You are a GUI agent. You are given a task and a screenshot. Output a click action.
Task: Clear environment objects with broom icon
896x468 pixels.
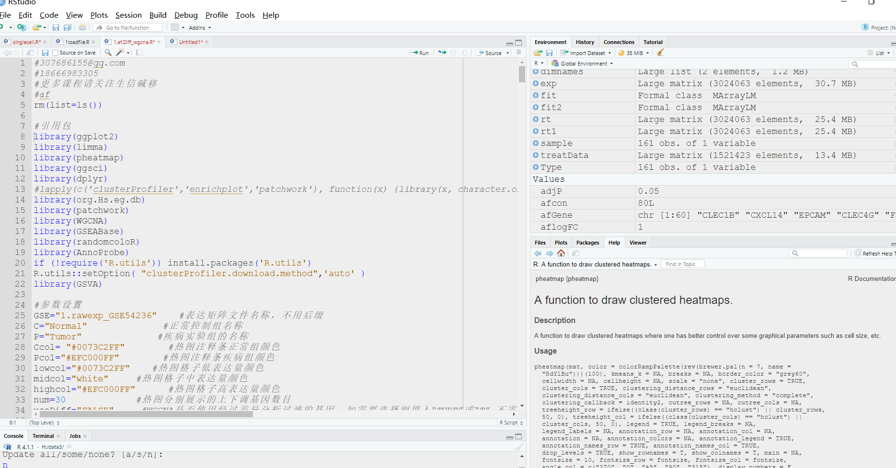click(660, 53)
